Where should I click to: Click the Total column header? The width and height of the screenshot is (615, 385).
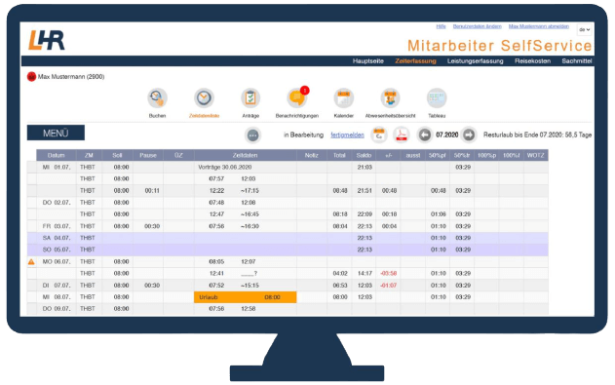coord(339,155)
